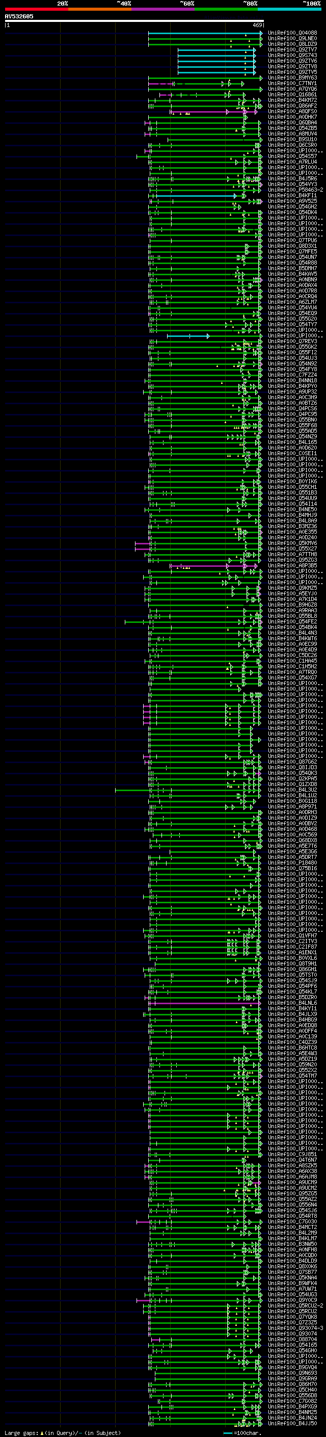Click the UniRef100_A7QYQ6 hit label
Screen dimensions: 326x1437
(292, 89)
